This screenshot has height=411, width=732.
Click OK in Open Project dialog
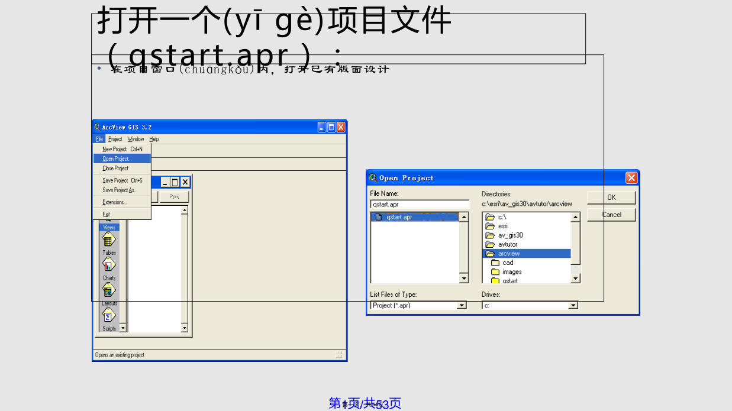pos(611,198)
